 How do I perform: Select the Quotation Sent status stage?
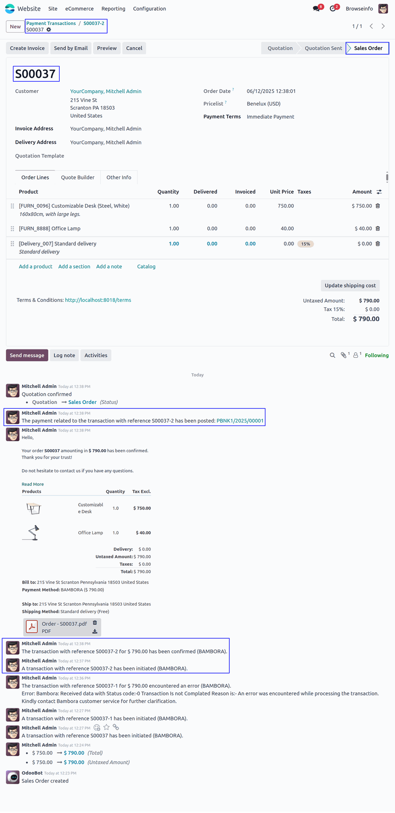pos(323,48)
